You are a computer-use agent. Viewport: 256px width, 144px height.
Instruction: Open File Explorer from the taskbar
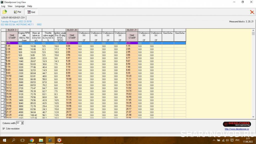click(41, 140)
